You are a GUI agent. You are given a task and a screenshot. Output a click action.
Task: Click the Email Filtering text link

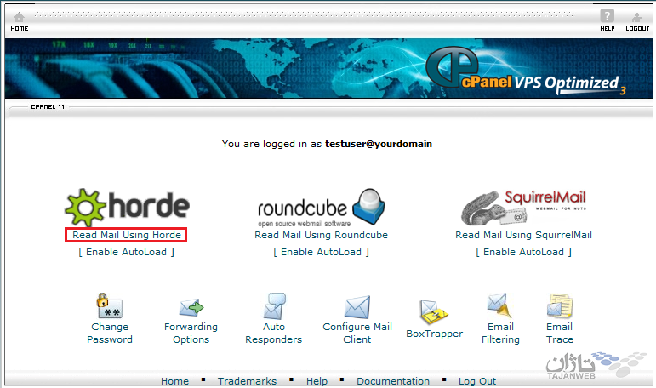point(500,334)
